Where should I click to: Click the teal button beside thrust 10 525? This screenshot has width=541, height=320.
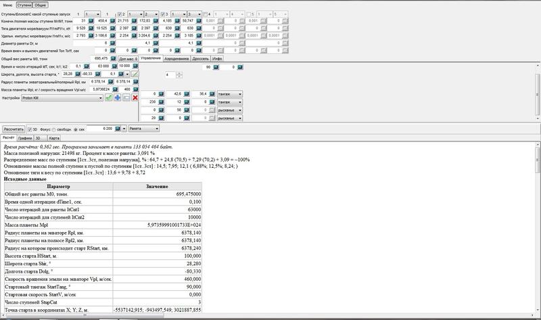[112, 28]
